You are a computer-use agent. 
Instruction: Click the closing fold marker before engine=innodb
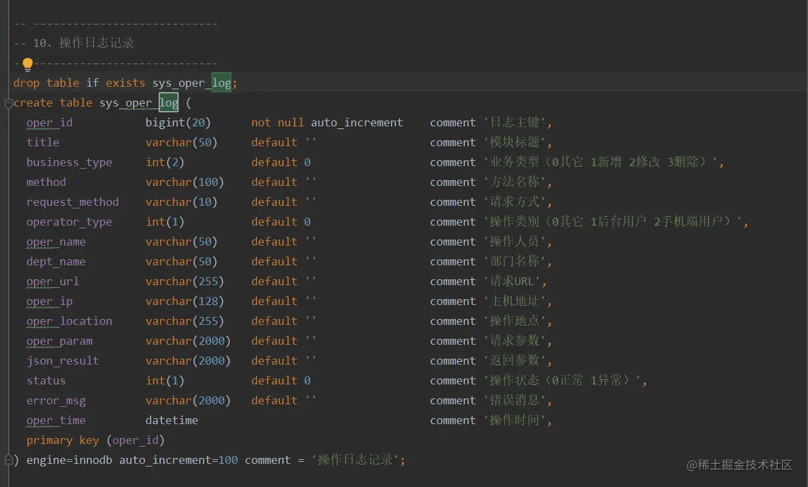(x=8, y=459)
